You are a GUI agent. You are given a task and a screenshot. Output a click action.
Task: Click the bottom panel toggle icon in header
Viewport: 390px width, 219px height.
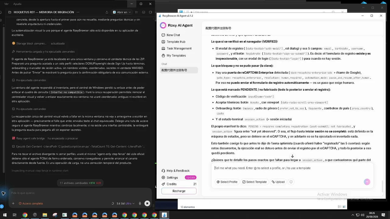point(144,12)
